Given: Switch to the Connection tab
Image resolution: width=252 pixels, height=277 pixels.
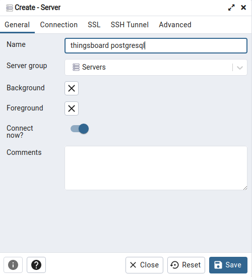Looking at the screenshot, I should tap(59, 25).
